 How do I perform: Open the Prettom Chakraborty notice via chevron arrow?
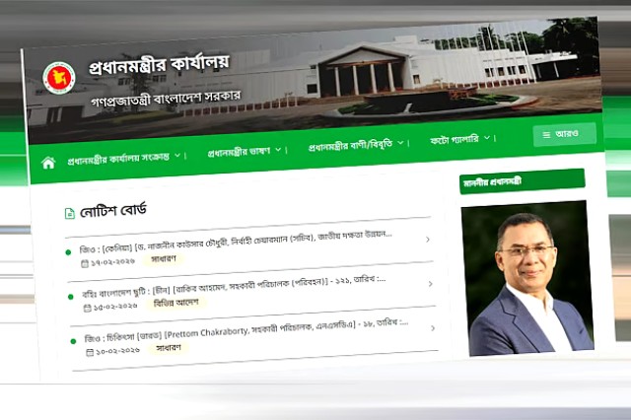(433, 328)
